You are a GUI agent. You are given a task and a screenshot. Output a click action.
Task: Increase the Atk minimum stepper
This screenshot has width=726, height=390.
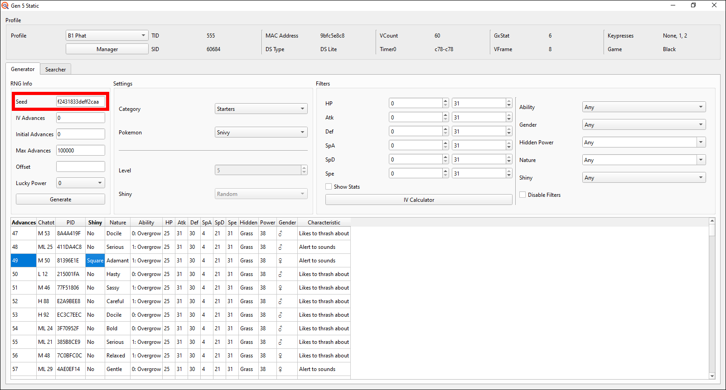coord(445,115)
